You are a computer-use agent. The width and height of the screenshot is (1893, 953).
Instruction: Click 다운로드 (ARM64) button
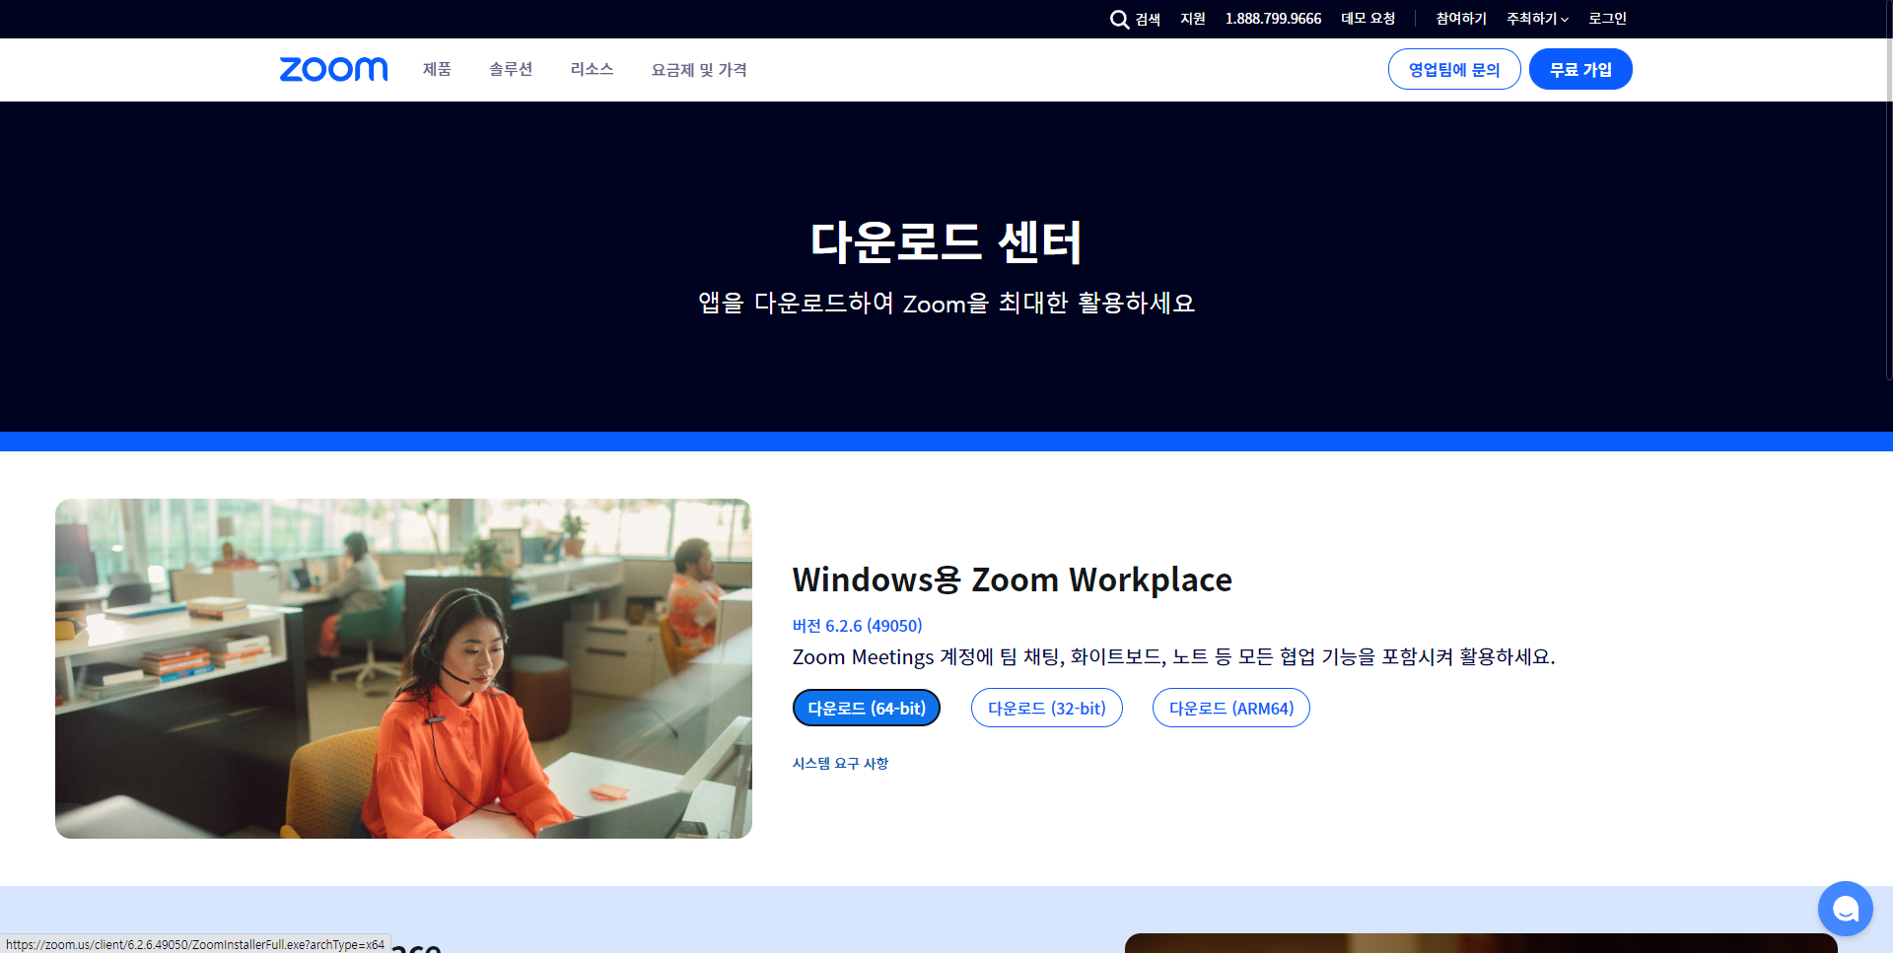pyautogui.click(x=1231, y=708)
